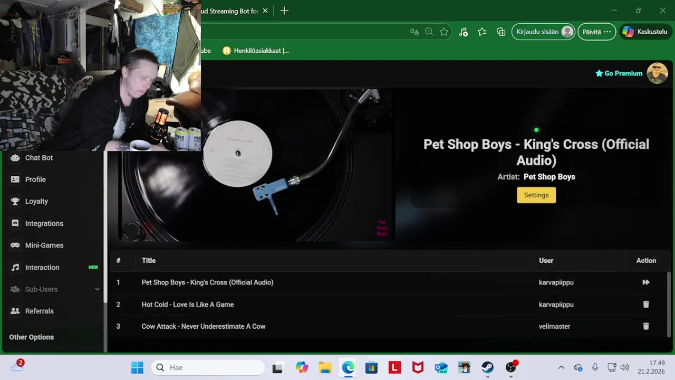Open Outlook (new) from taskbar
Image resolution: width=675 pixels, height=380 pixels.
(441, 367)
